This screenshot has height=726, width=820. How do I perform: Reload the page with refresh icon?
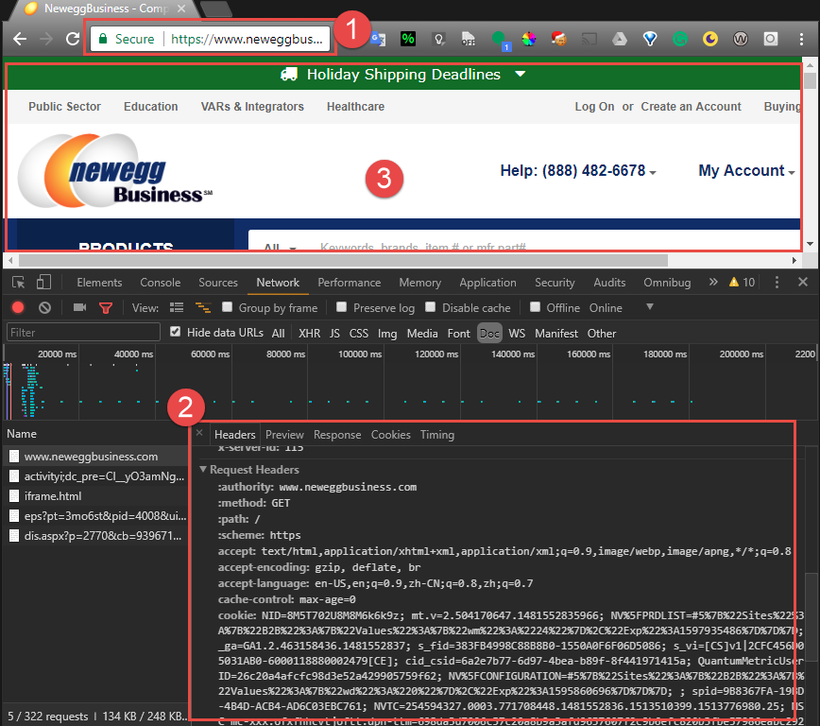tap(73, 39)
